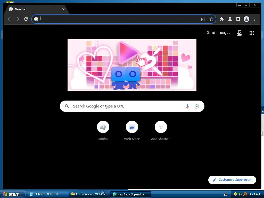The height and width of the screenshot is (198, 264).
Task: Open the Google apps grid
Action: (252, 33)
